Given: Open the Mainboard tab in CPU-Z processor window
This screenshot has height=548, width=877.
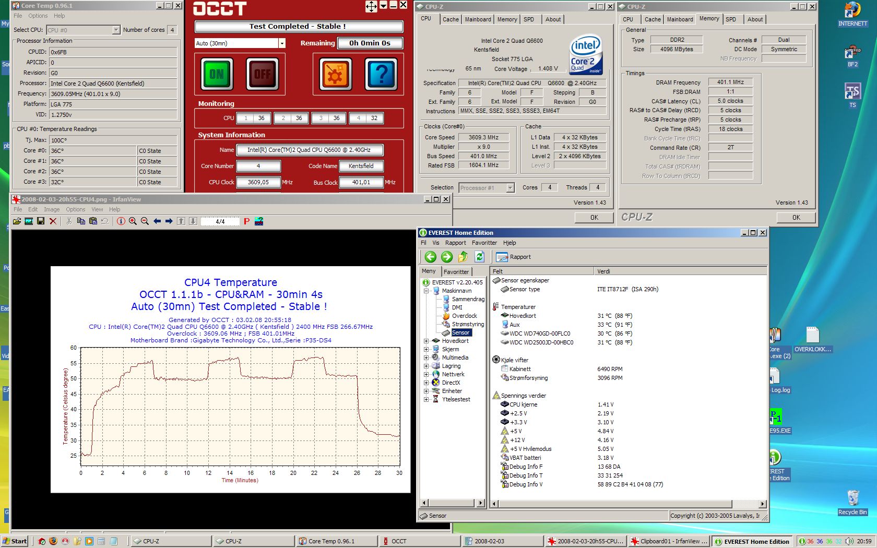Looking at the screenshot, I should [x=478, y=19].
